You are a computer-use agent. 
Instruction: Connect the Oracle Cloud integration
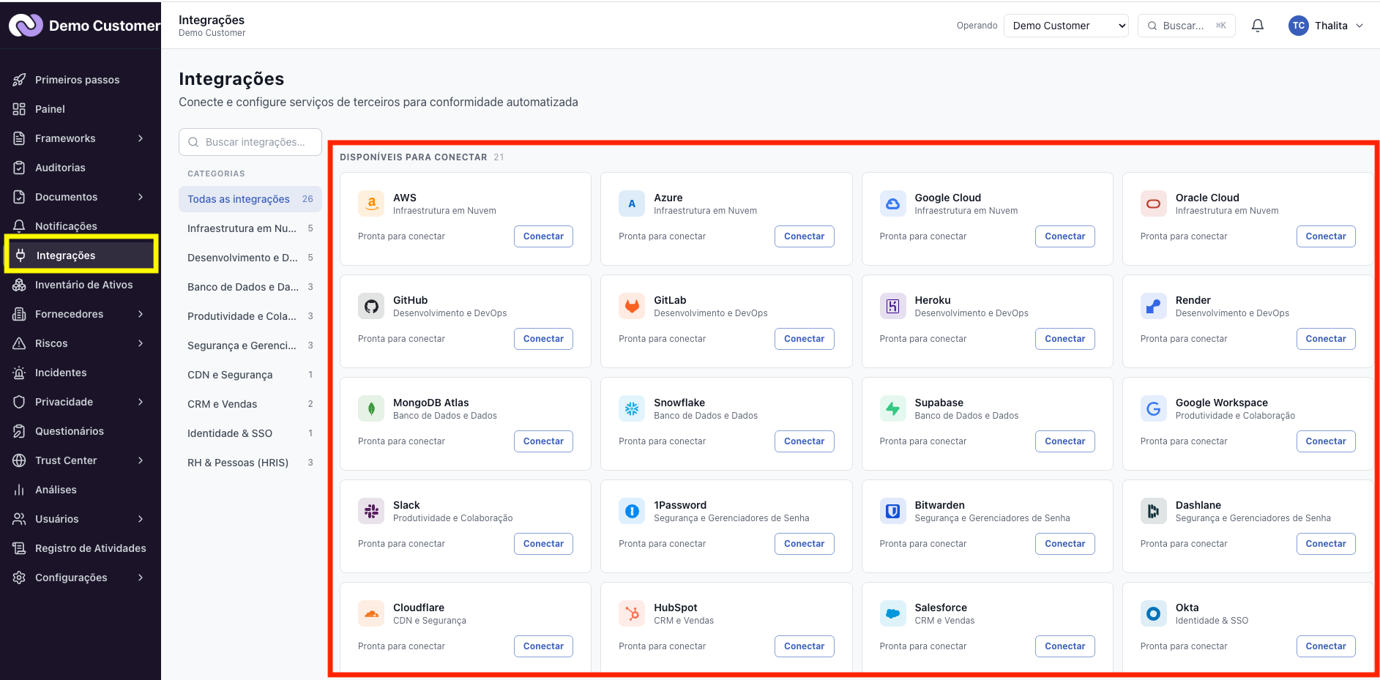[x=1325, y=236]
